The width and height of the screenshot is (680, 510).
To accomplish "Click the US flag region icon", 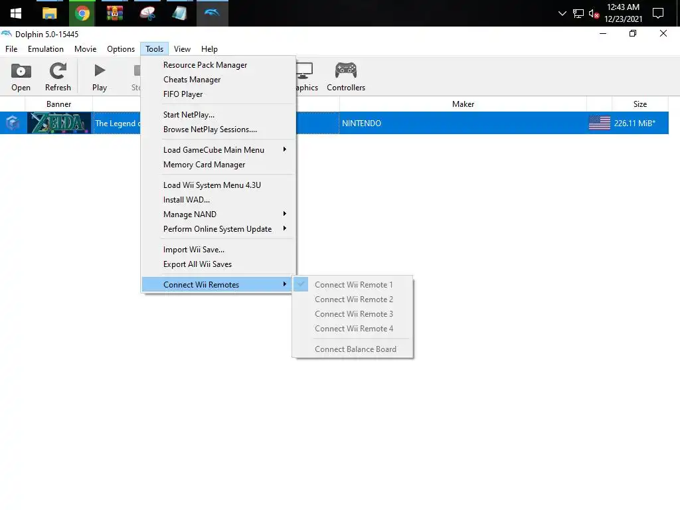I will [x=600, y=123].
